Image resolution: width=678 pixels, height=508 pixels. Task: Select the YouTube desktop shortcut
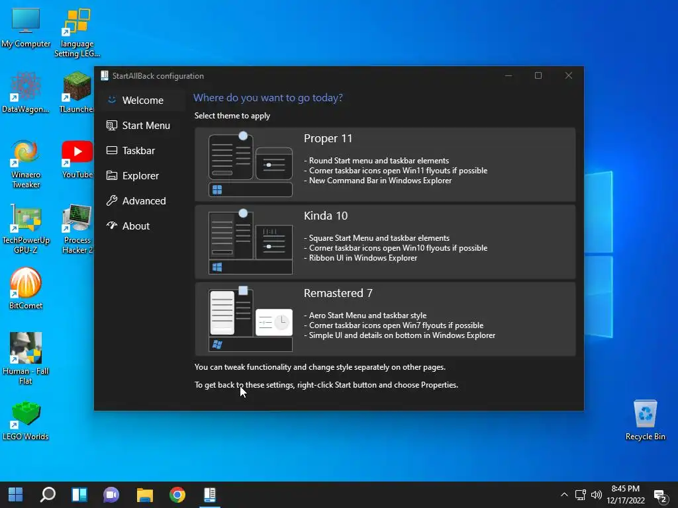coord(77,159)
